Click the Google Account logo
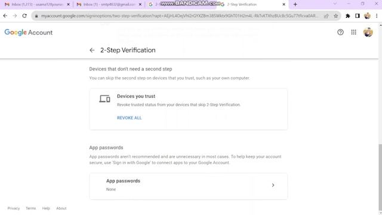Viewport: 382px width, 215px height. pos(29,32)
